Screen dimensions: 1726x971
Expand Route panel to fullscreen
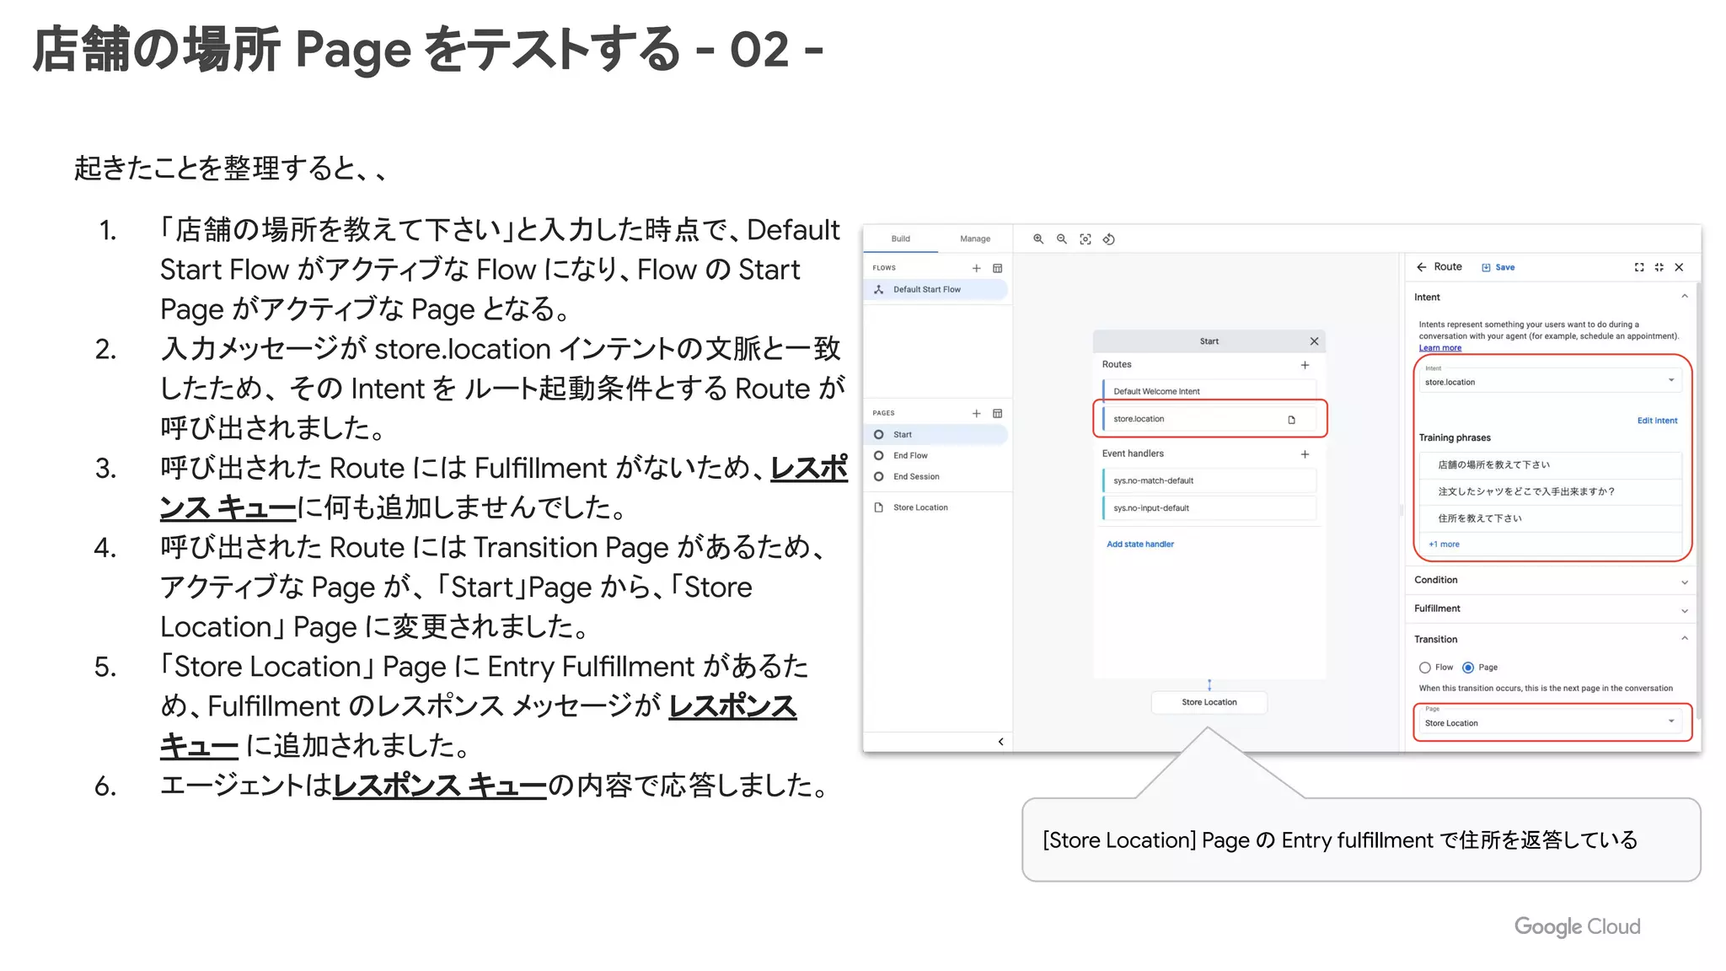[x=1639, y=267]
